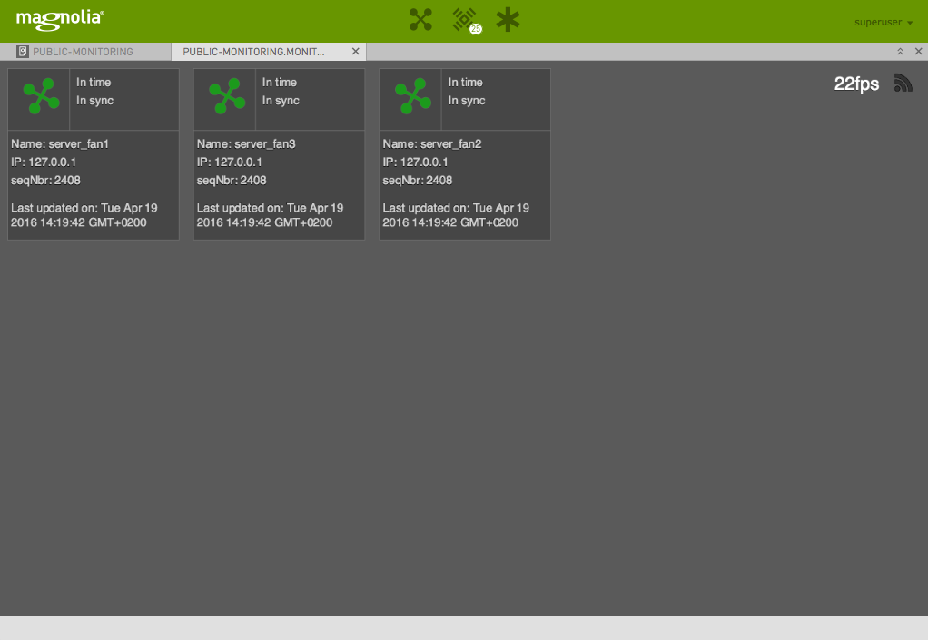Open the Favorites asterisk icon
The width and height of the screenshot is (928, 640).
508,20
